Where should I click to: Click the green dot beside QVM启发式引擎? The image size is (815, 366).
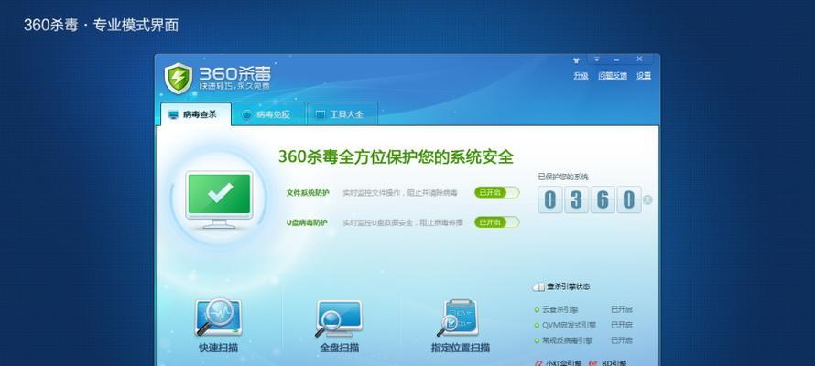537,326
